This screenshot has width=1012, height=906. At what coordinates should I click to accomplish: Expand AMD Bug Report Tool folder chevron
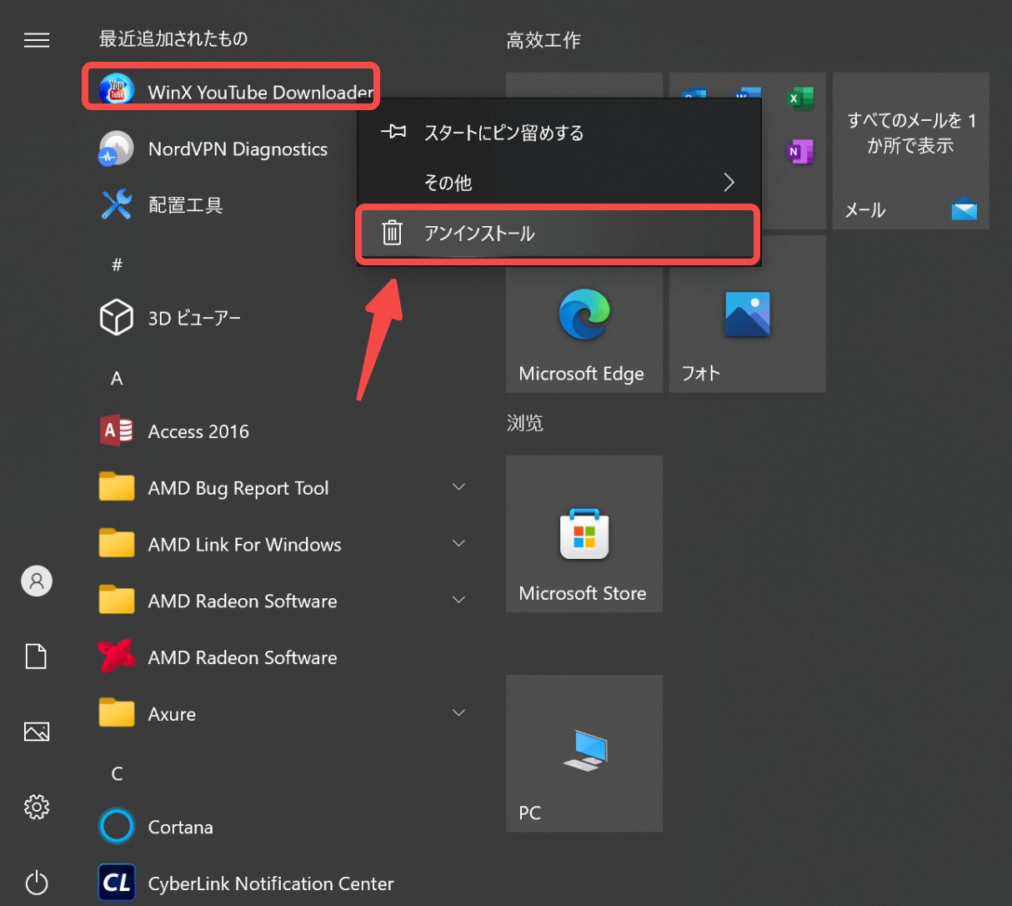tap(458, 487)
